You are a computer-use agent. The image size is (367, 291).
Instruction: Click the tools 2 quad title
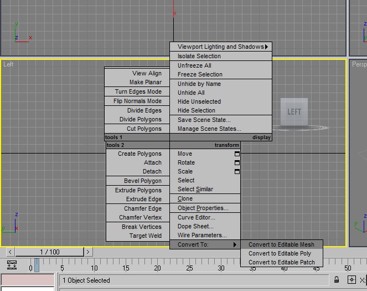115,145
